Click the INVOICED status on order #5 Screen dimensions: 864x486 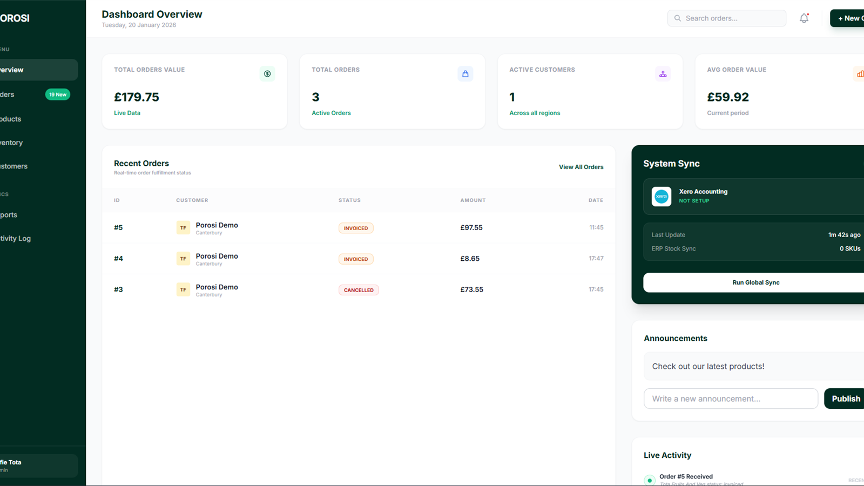click(x=356, y=228)
